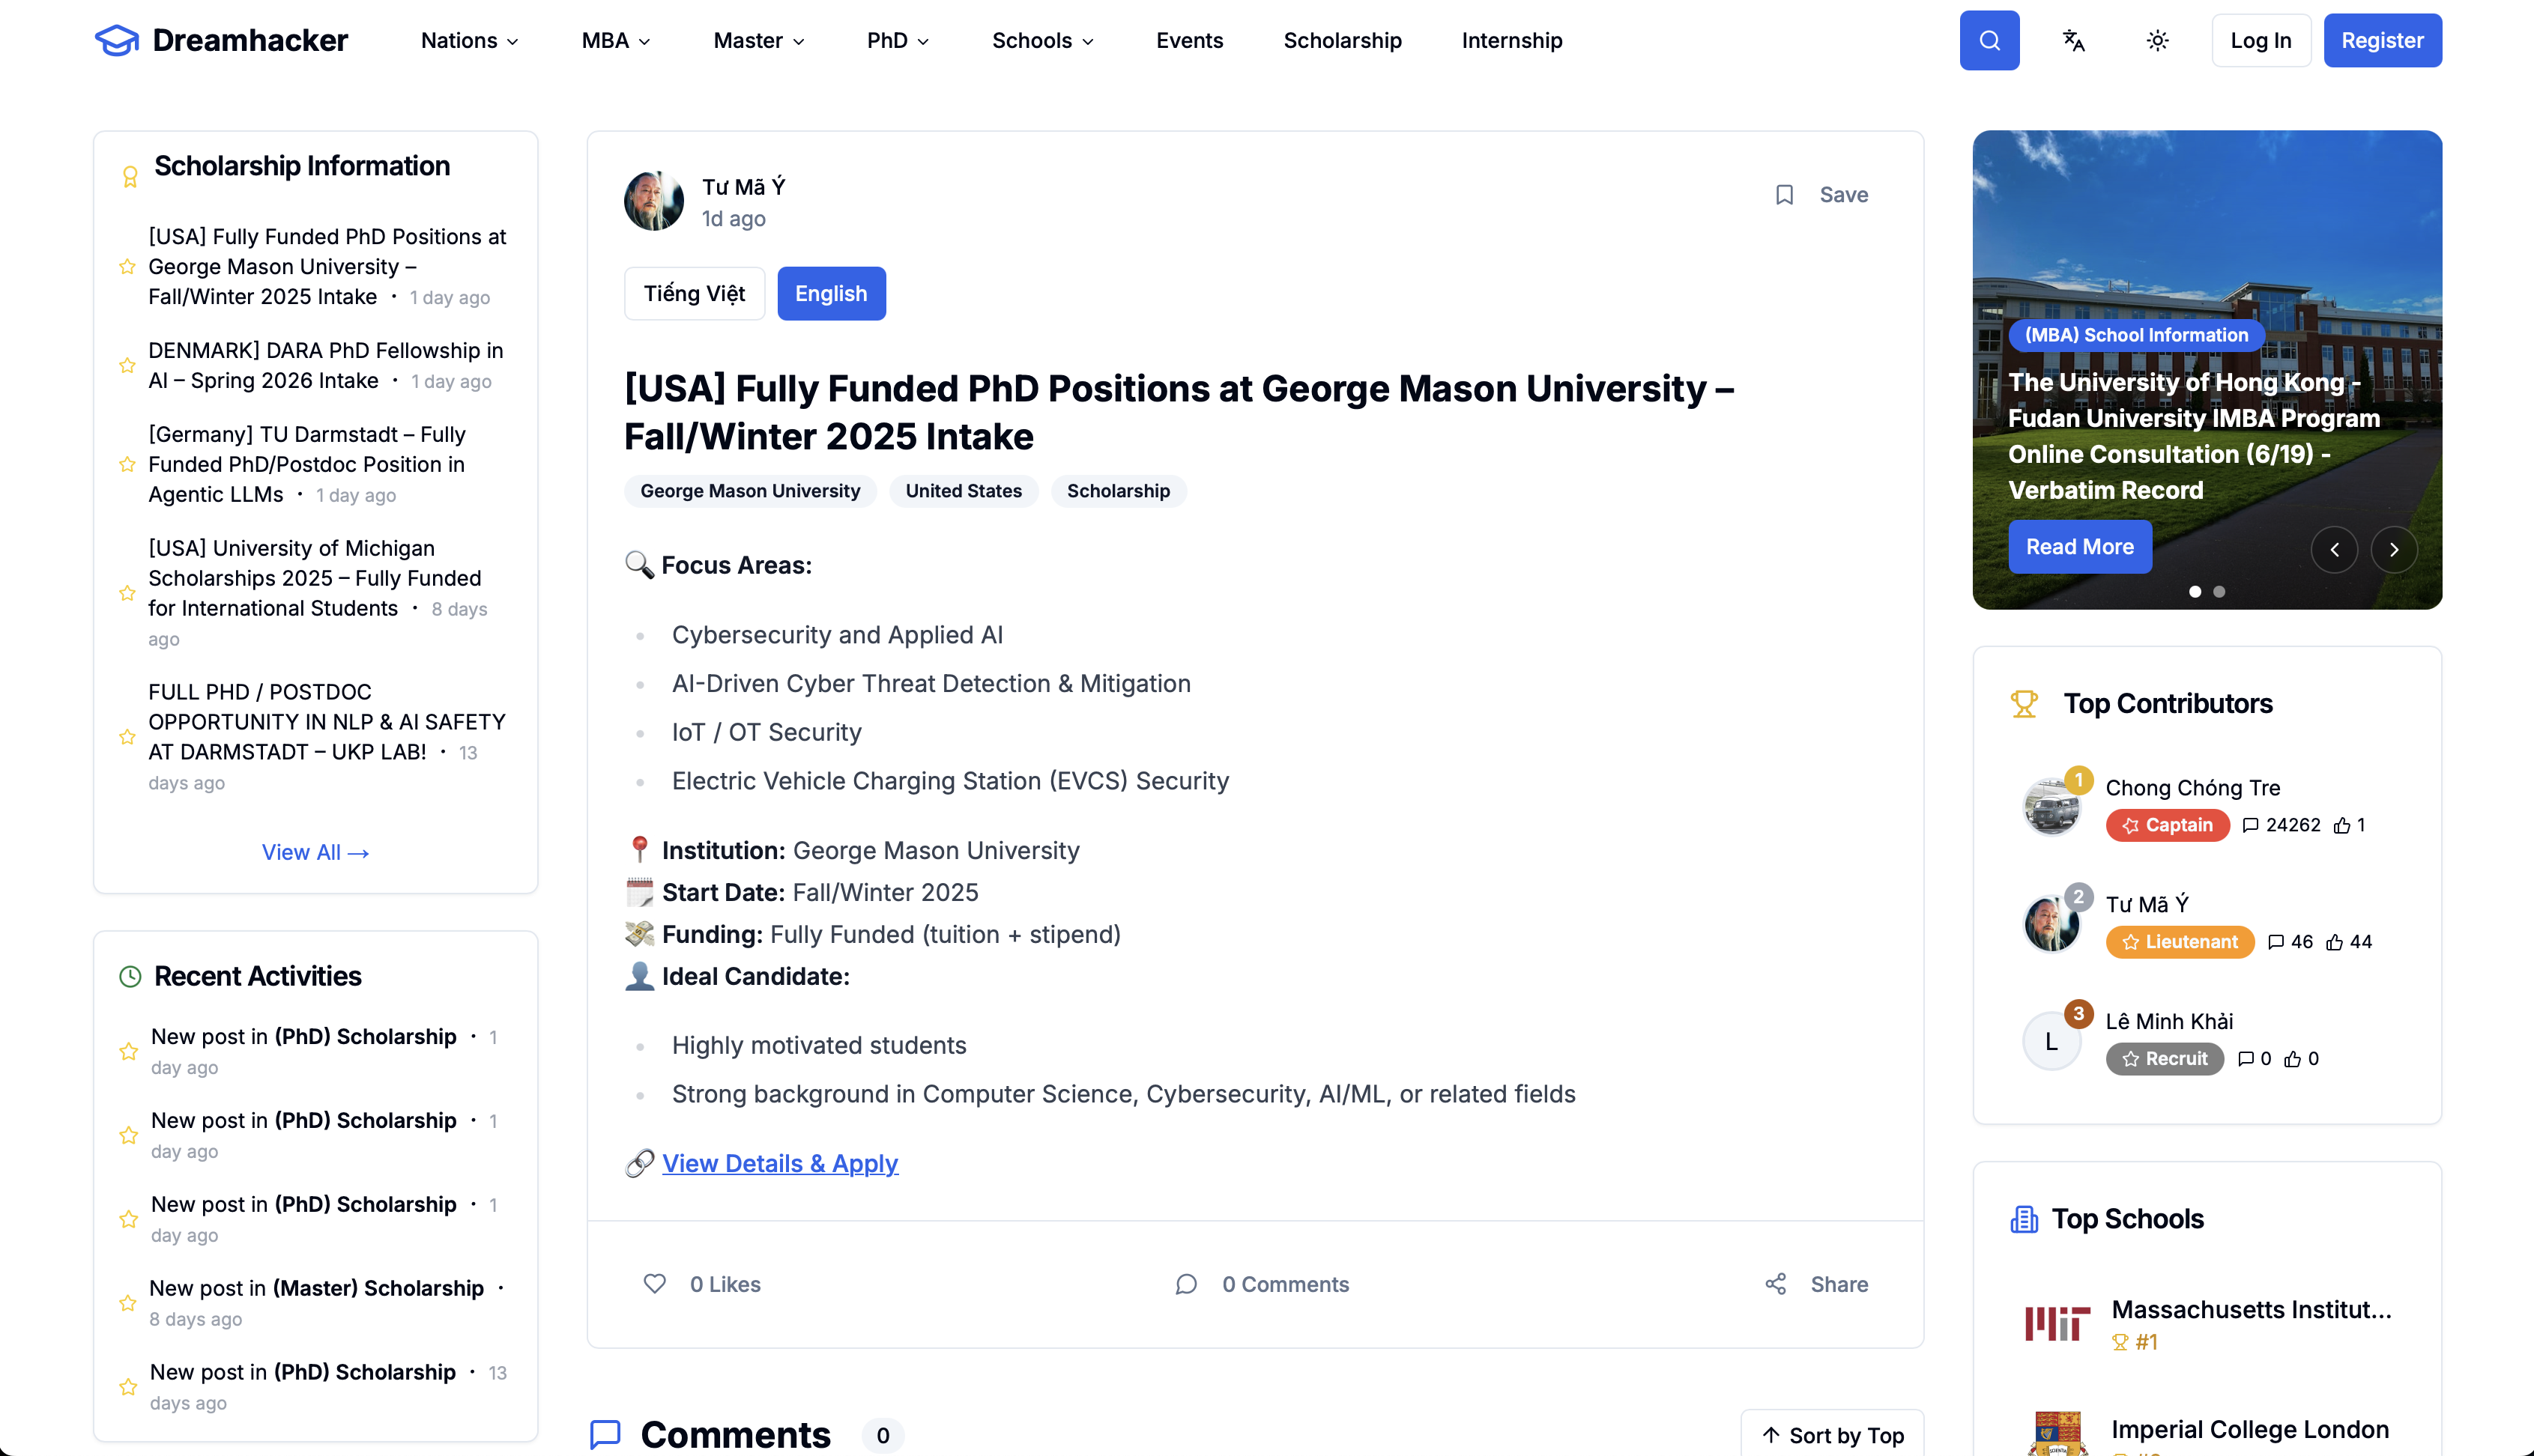
Task: Switch post language to Tiếng Việt
Action: tap(695, 293)
